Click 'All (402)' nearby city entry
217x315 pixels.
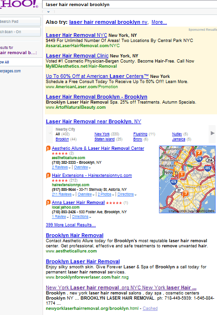point(62,134)
